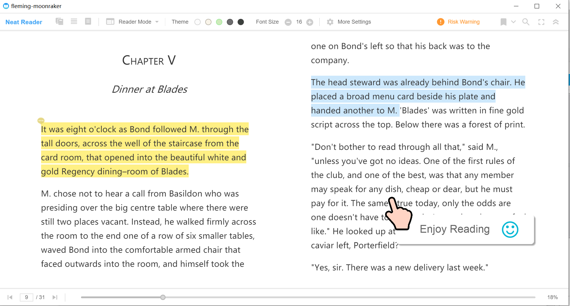Viewport: 570px width, 306px height.
Task: Open the library books icon
Action: (x=59, y=22)
